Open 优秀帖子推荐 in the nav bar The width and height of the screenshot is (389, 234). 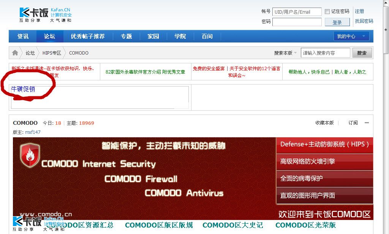[x=88, y=36]
